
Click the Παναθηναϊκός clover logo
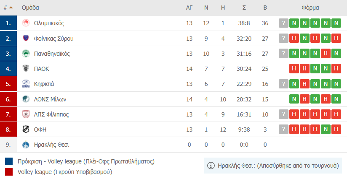26,54
